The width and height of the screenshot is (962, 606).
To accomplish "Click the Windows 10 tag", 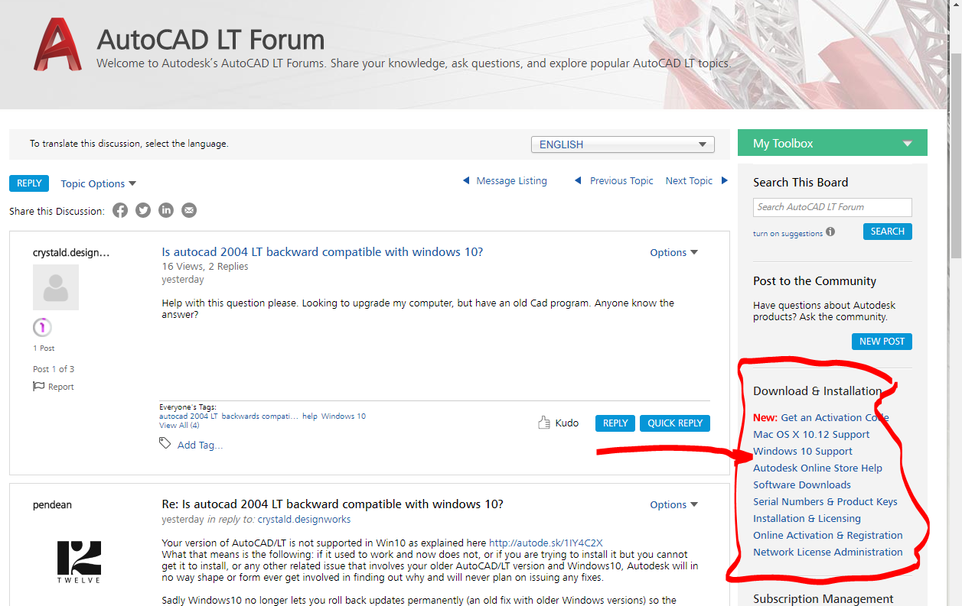I will (x=343, y=416).
